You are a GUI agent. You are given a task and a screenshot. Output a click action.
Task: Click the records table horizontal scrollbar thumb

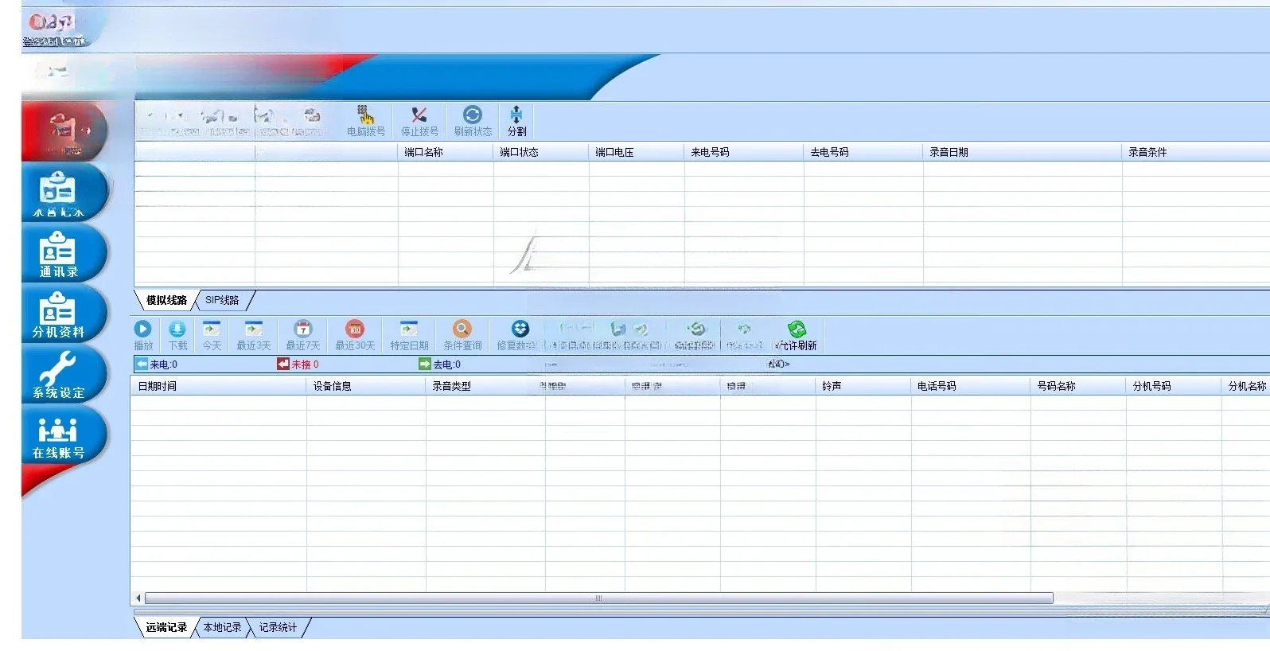point(598,598)
